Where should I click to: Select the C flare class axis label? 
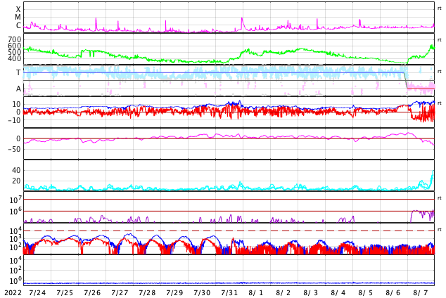point(18,26)
